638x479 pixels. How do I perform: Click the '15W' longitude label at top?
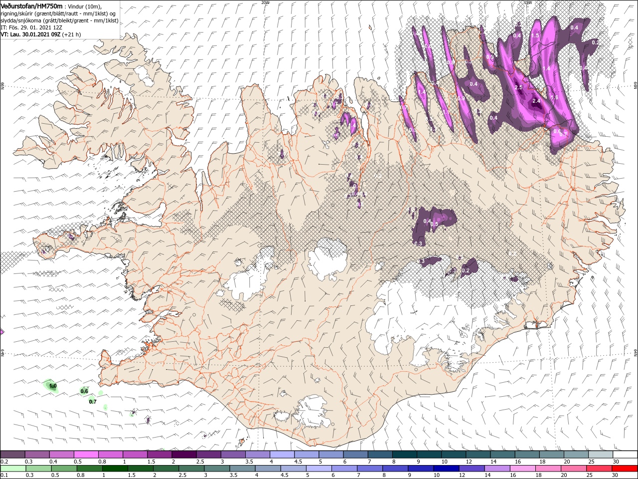pyautogui.click(x=528, y=2)
